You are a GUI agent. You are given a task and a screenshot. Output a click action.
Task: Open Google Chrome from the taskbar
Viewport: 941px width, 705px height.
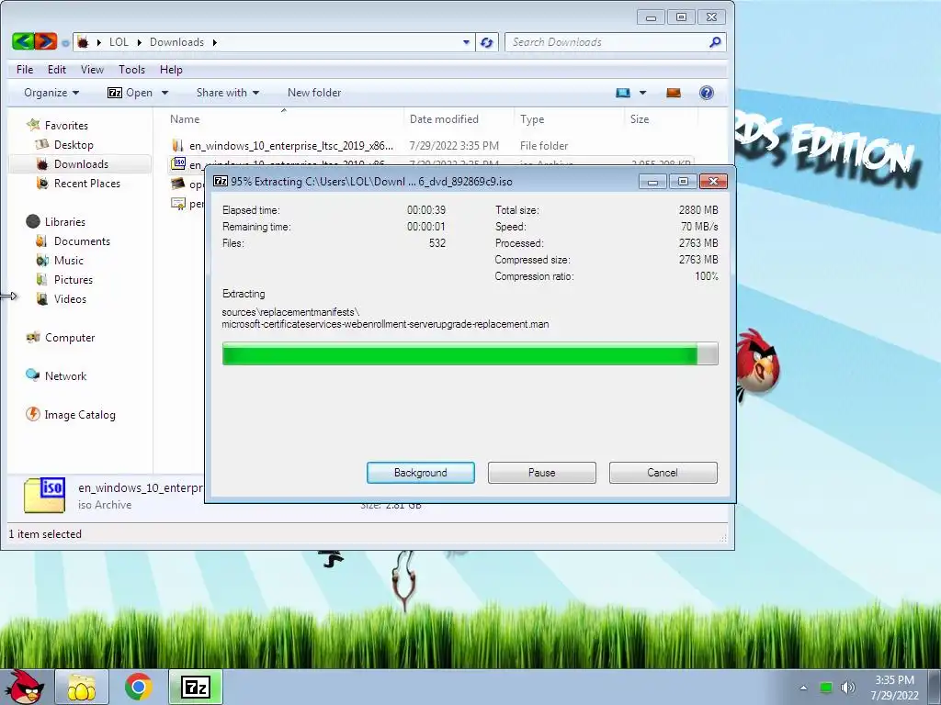click(x=138, y=687)
